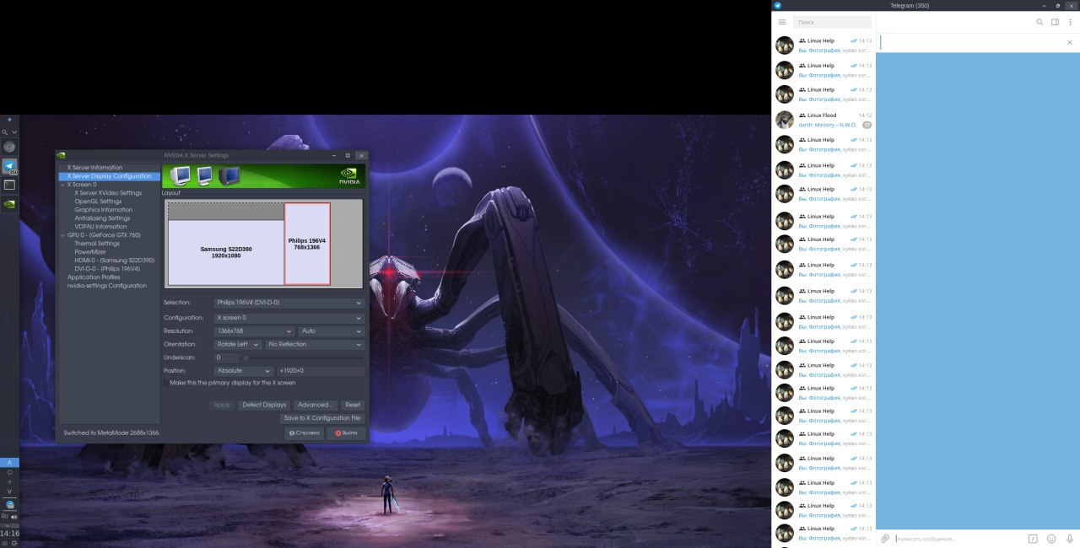
Task: Click the Выйти quit button
Action: [x=346, y=432]
